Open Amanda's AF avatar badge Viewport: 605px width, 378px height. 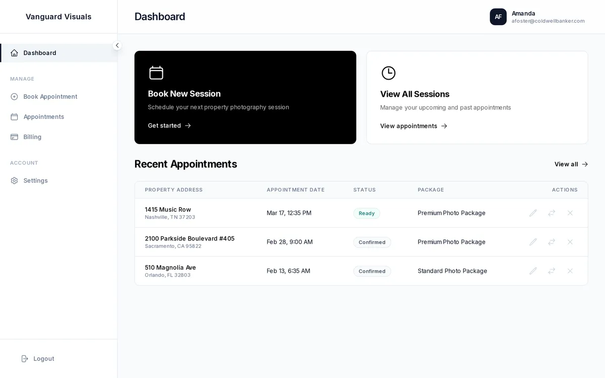click(498, 17)
